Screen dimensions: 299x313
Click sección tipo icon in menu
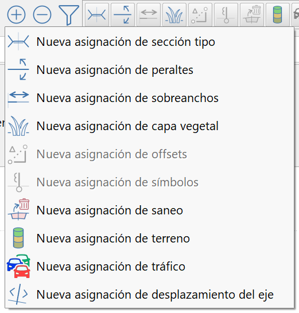click(18, 41)
